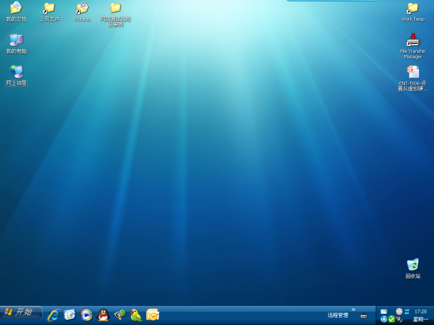
Task: Click the 开始 Start button
Action: pyautogui.click(x=20, y=312)
